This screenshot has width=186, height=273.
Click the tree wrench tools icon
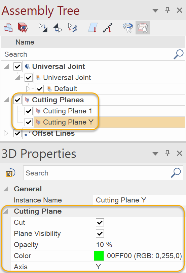73,28
